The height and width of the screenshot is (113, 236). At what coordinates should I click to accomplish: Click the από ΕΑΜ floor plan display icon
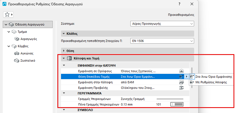click(182, 82)
